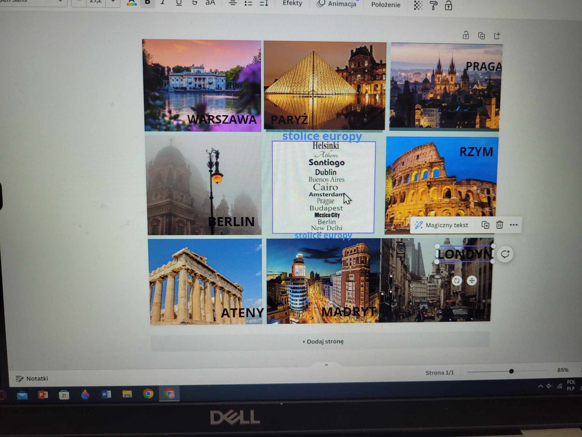The width and height of the screenshot is (582, 437).
Task: Toggle underline text formatting
Action: [x=179, y=3]
